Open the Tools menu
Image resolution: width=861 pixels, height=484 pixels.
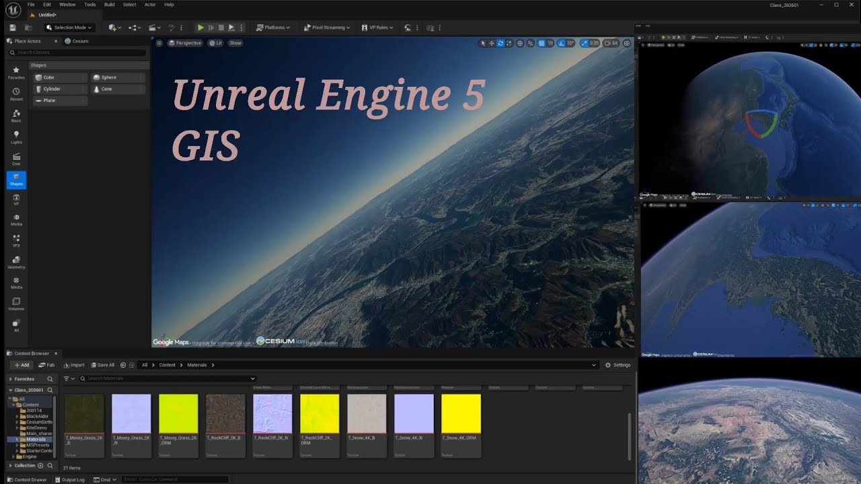pos(89,5)
